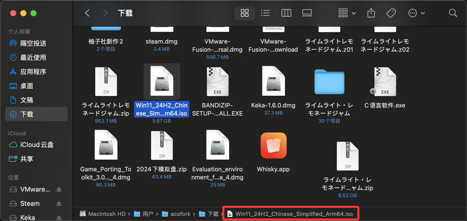Image resolution: width=467 pixels, height=221 pixels.
Task: Select the C语言软件.exe file
Action: pos(385,82)
